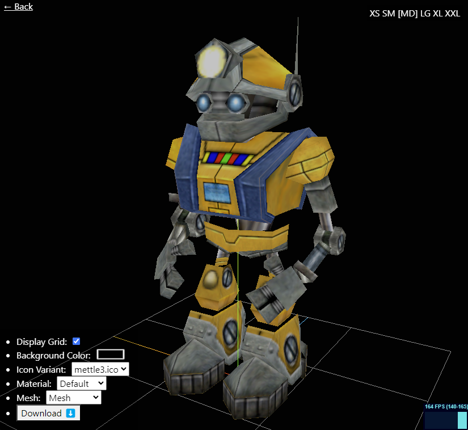Click the Icon Variant label
Viewport: 468px width, 430px height.
coord(41,369)
